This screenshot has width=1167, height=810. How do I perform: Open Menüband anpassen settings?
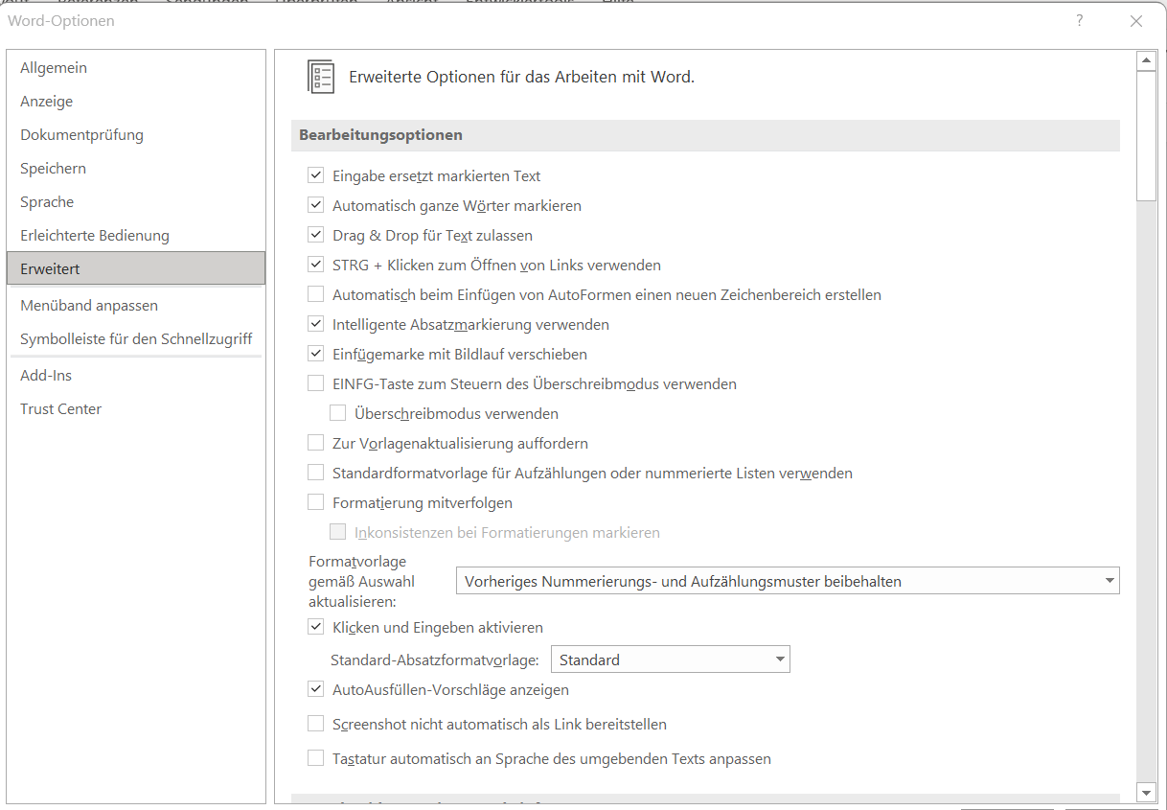pos(136,306)
